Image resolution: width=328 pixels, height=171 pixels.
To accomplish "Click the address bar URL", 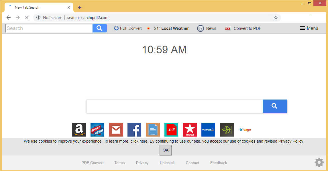I will tap(88, 18).
